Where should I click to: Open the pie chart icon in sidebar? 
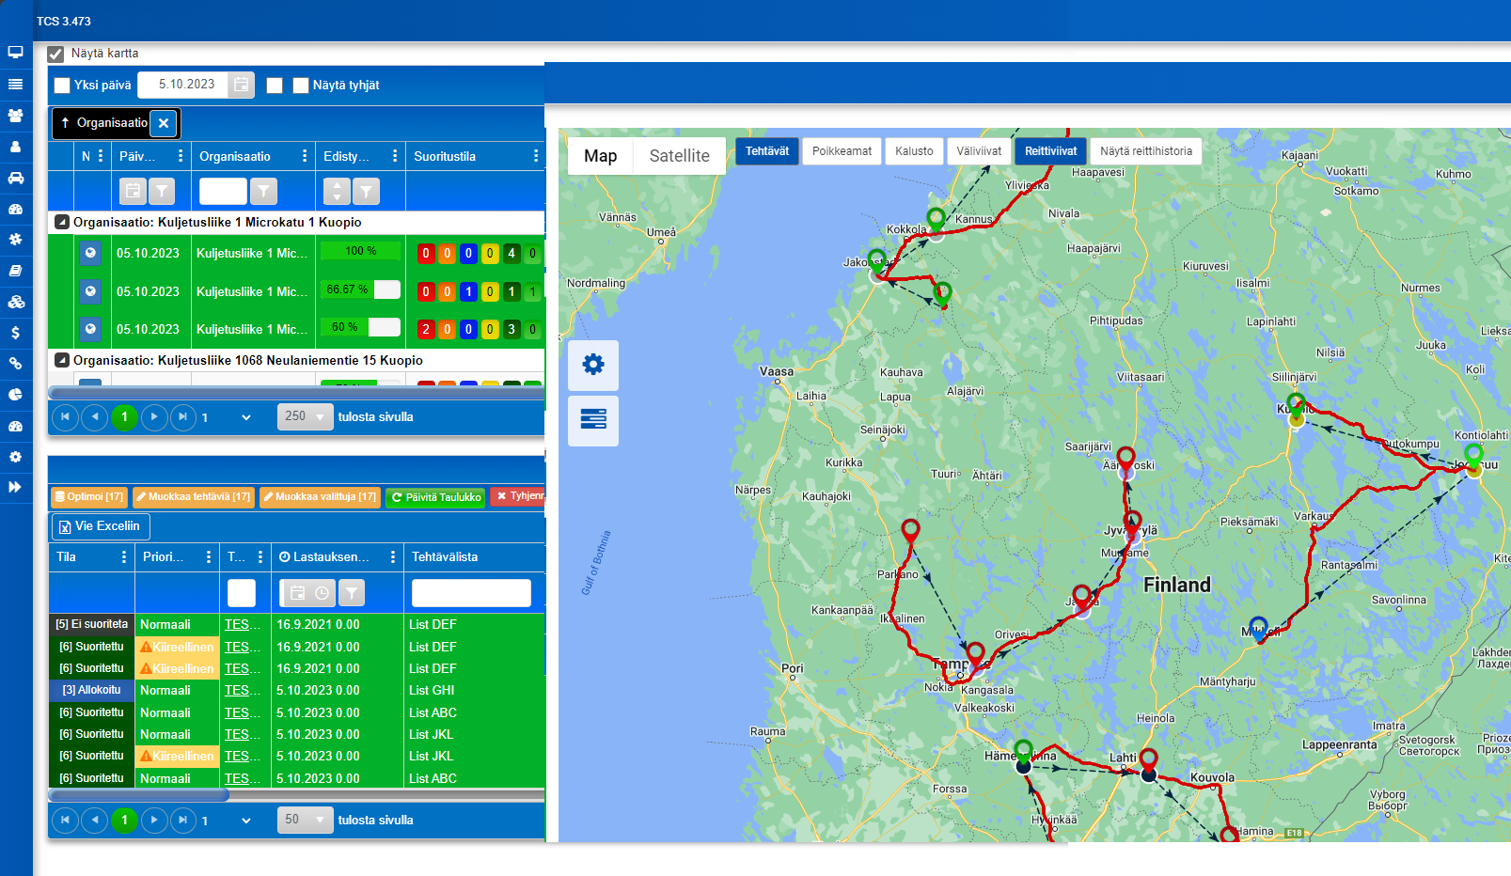[x=15, y=395]
